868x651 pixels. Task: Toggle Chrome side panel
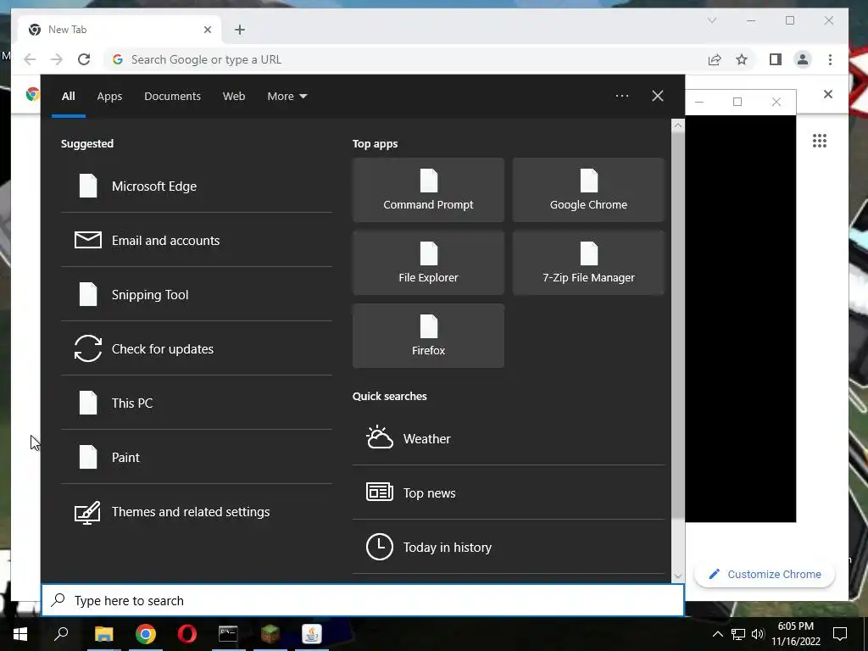point(776,59)
